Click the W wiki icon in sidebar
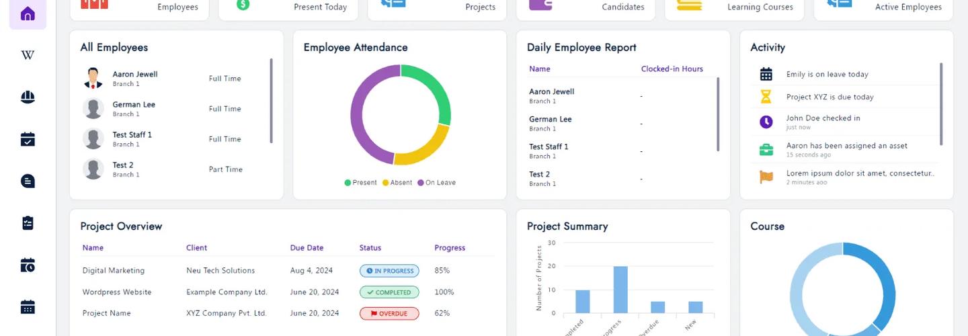 pos(28,55)
